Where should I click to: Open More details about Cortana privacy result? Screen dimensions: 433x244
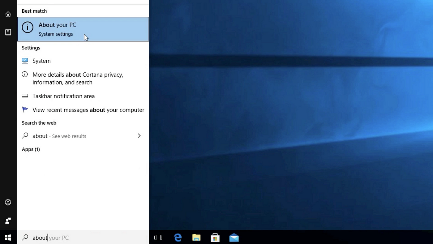(83, 79)
